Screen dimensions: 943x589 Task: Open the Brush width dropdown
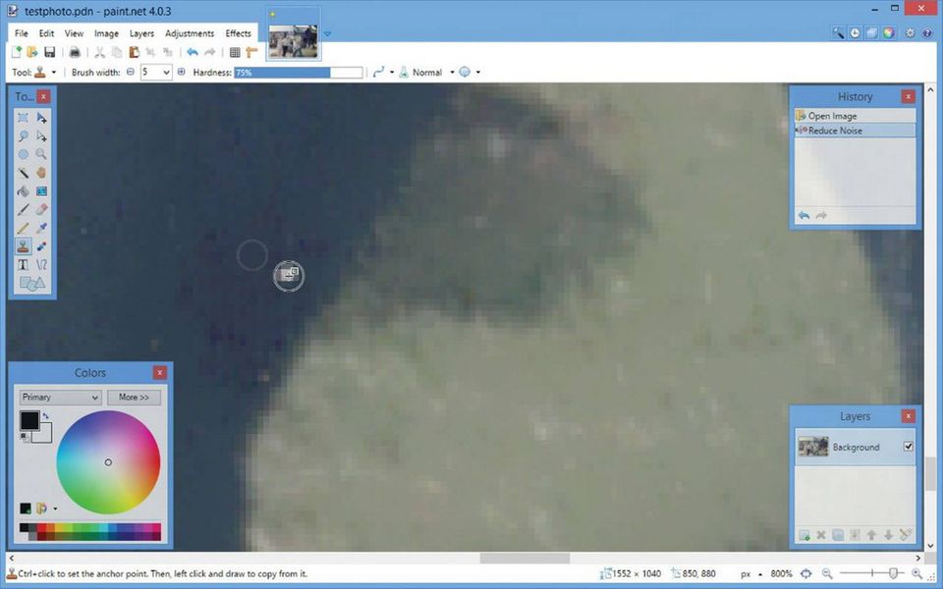166,73
